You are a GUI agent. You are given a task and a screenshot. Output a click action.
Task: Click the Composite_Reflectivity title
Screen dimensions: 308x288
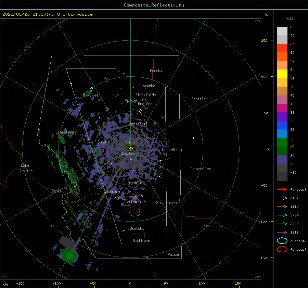(154, 5)
